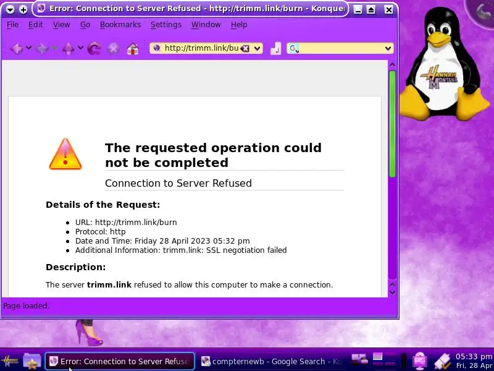Expand the Up history dropdown arrow
The width and height of the screenshot is (494, 371).
pos(80,48)
